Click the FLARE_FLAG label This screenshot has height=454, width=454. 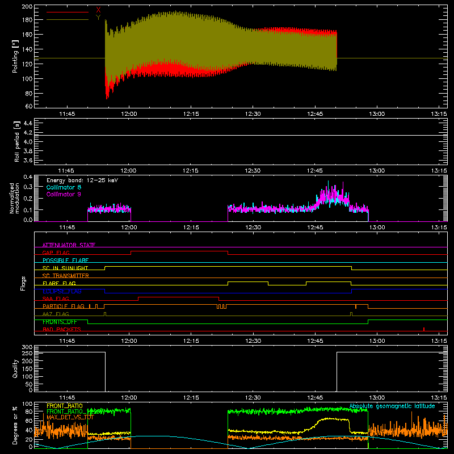(x=59, y=283)
